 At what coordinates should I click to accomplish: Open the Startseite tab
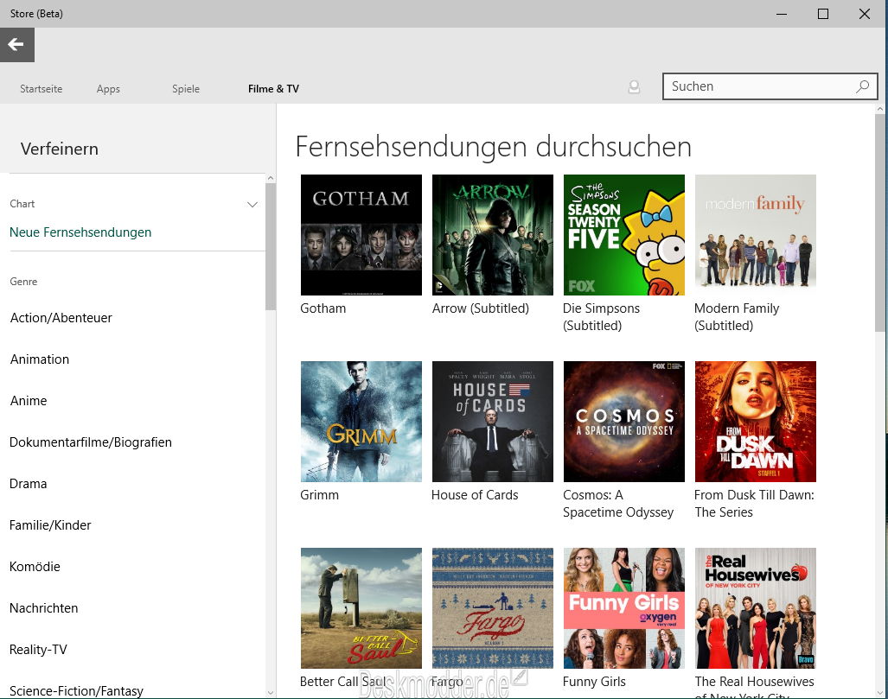[x=42, y=89]
